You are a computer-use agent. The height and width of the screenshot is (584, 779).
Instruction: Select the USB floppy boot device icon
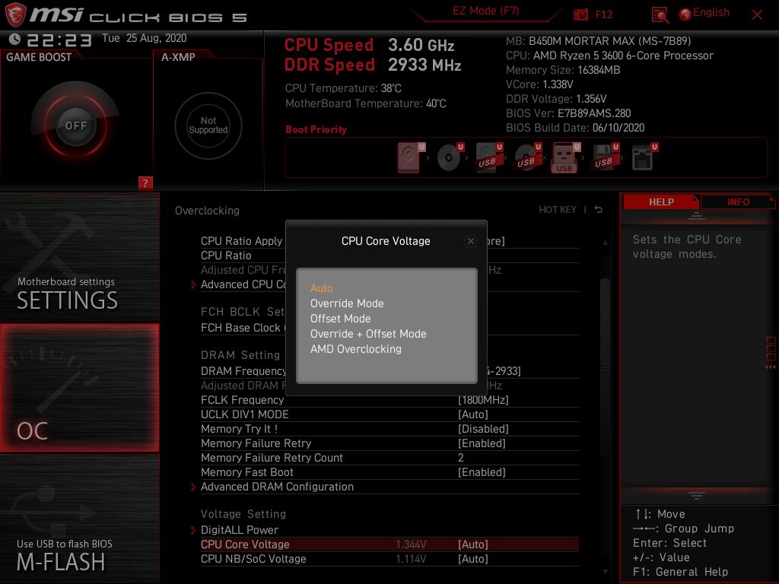tap(606, 157)
